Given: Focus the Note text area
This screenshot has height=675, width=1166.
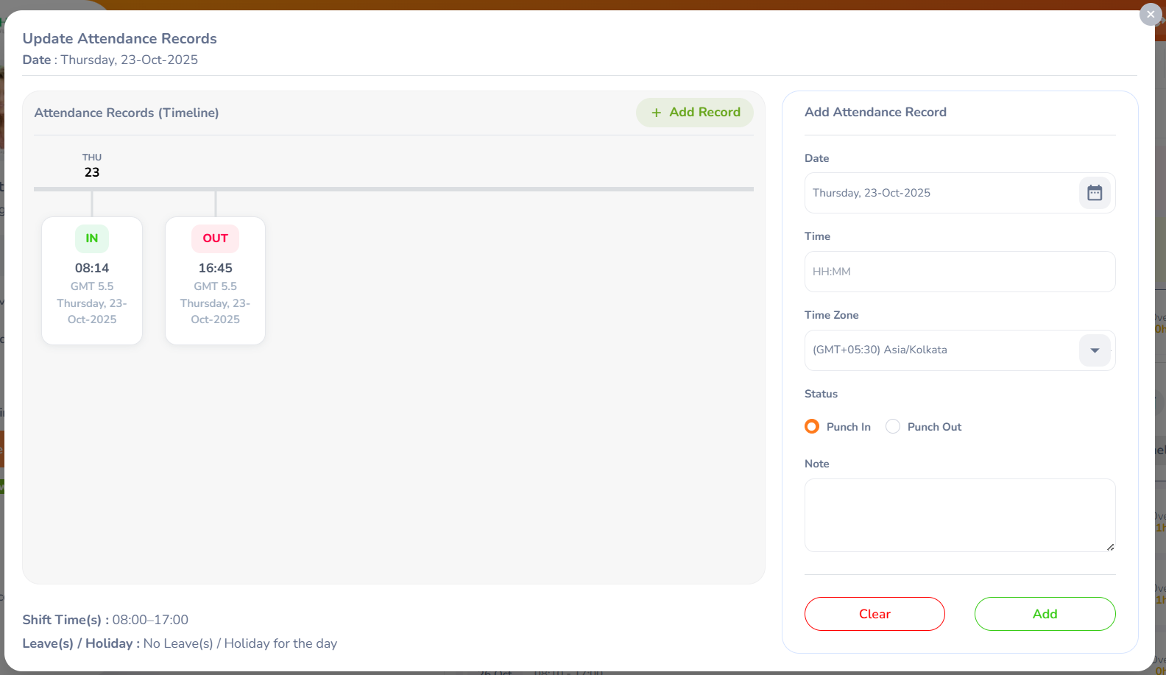Looking at the screenshot, I should [x=959, y=515].
